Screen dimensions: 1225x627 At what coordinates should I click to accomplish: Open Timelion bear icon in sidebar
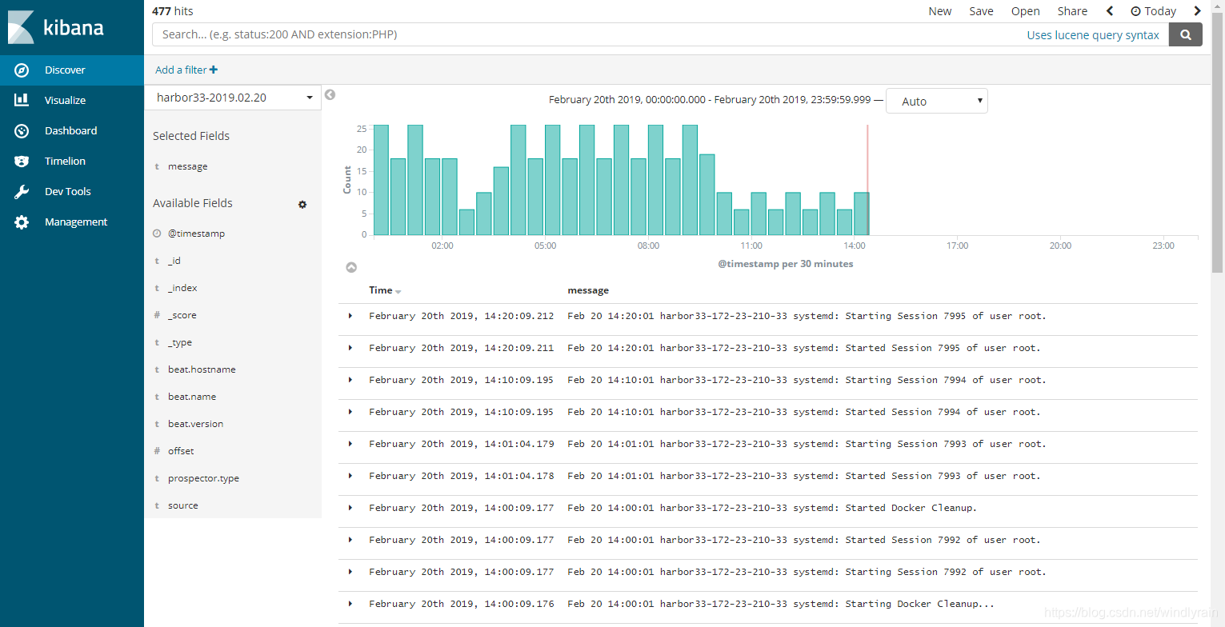coord(22,161)
